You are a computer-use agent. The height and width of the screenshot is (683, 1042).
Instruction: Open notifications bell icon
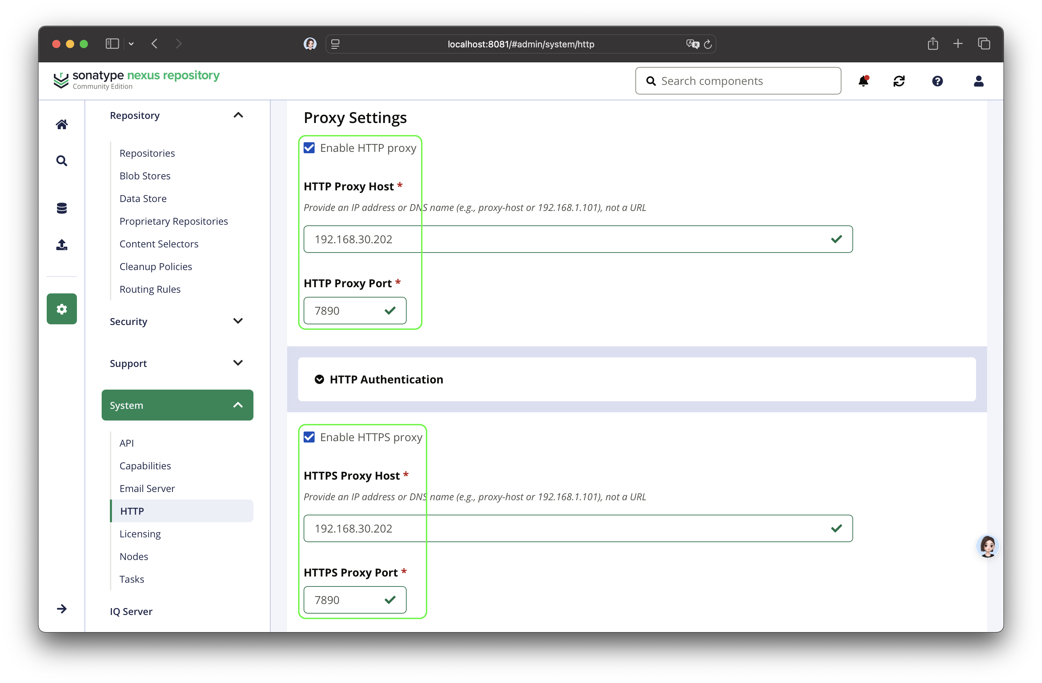point(863,81)
